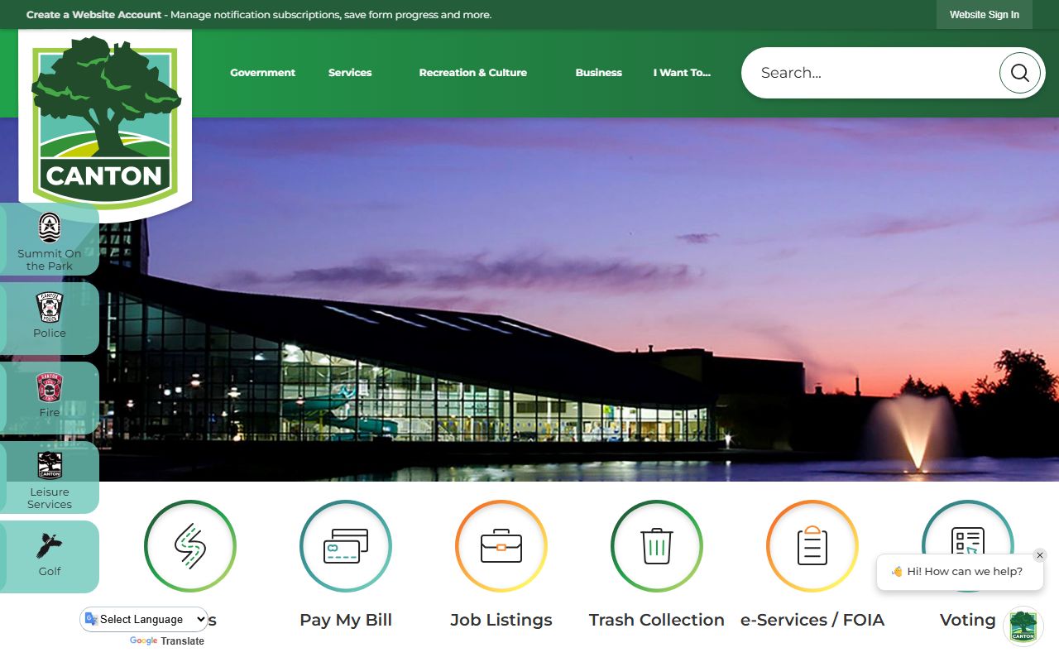
Task: Click the Trash Collection text link
Action: pyautogui.click(x=657, y=620)
